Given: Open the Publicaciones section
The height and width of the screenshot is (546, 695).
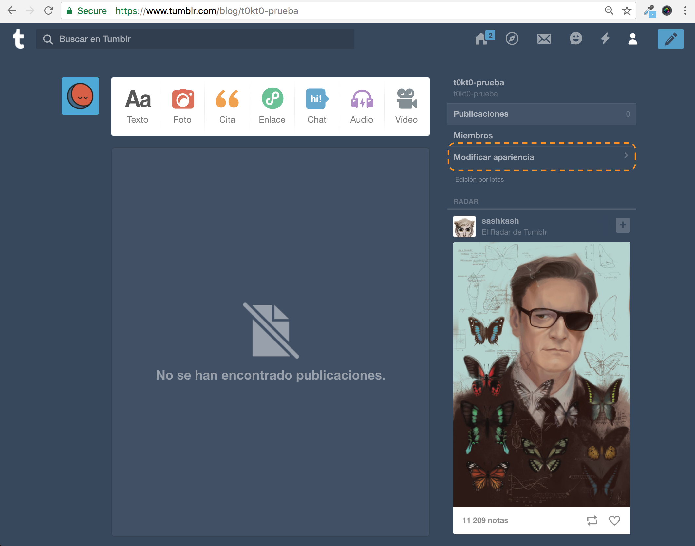Looking at the screenshot, I should coord(542,114).
